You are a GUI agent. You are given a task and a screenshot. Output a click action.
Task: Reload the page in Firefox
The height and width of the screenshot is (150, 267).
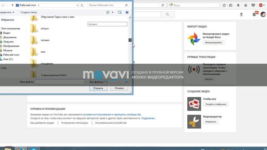tap(163, 5)
